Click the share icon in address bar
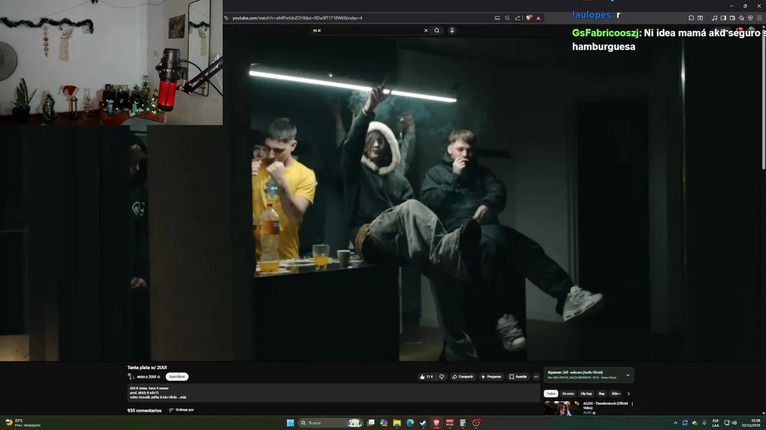The height and width of the screenshot is (430, 766). tap(518, 18)
